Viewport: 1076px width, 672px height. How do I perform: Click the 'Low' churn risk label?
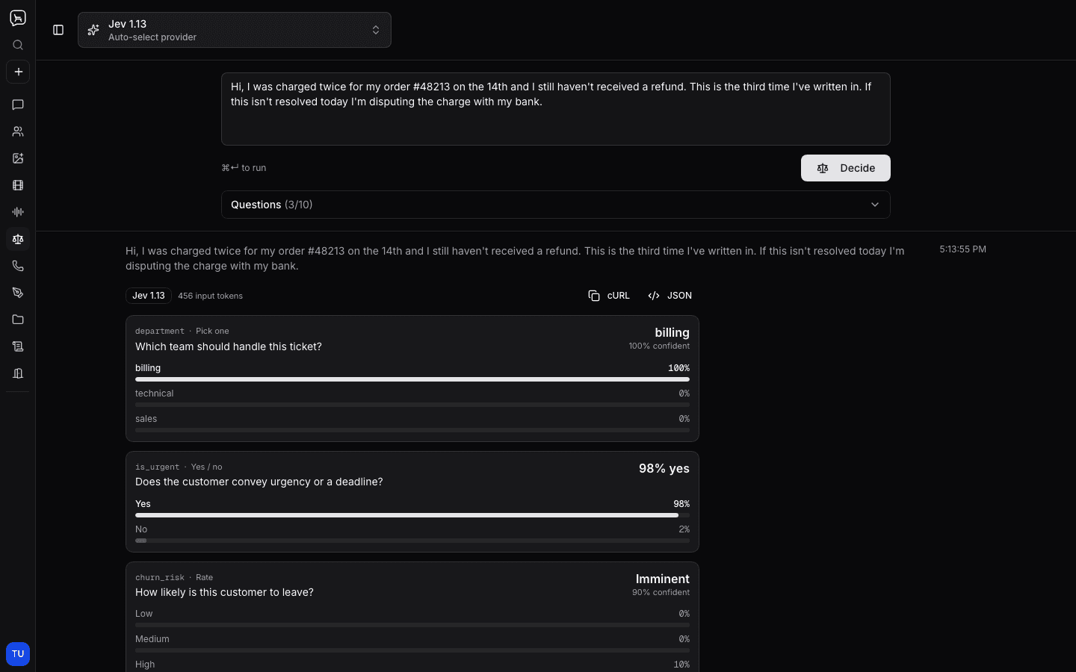pyautogui.click(x=143, y=614)
